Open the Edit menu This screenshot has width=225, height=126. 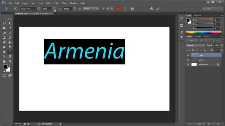pos(17,3)
